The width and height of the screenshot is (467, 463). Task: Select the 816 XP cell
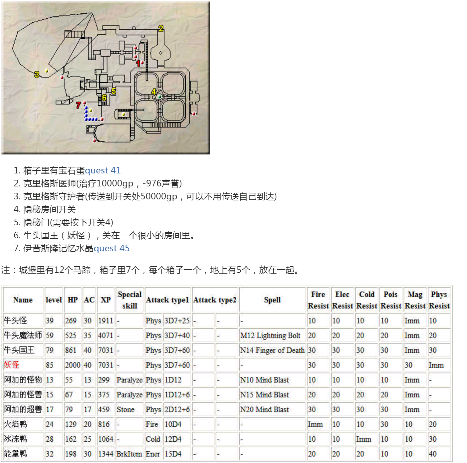pyautogui.click(x=106, y=424)
